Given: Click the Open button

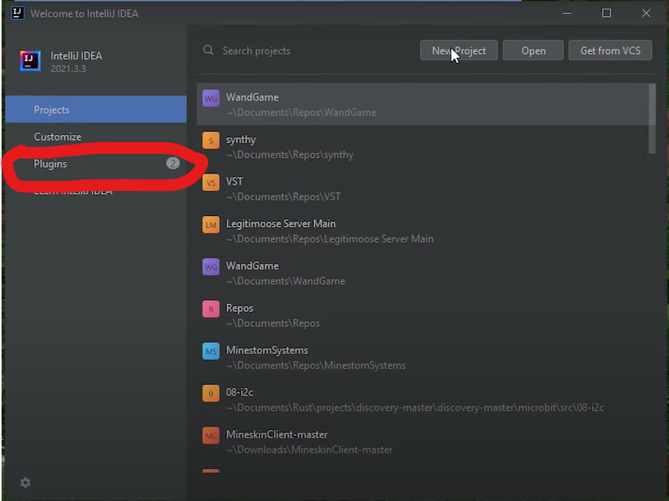Looking at the screenshot, I should point(533,51).
